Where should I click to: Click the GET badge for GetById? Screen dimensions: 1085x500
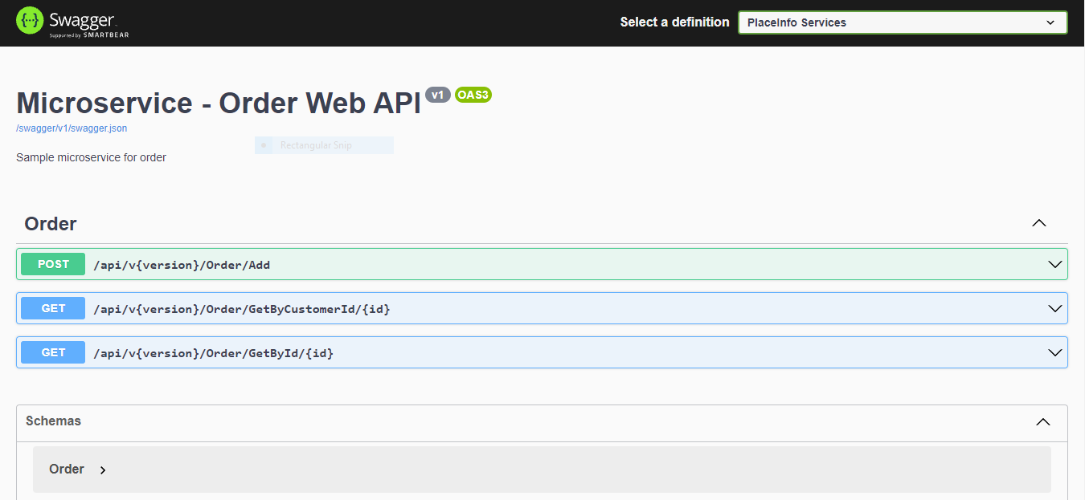pyautogui.click(x=53, y=352)
